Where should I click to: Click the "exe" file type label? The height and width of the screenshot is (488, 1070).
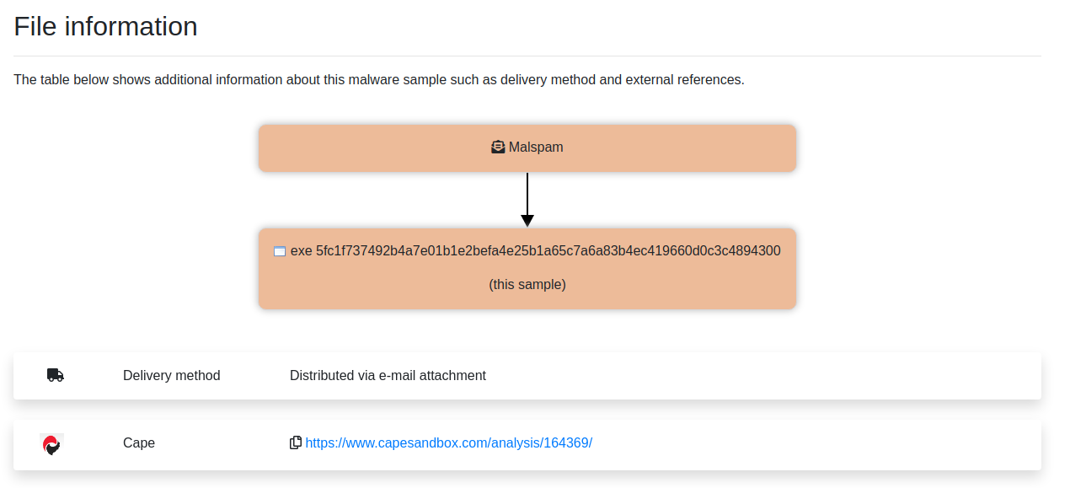(301, 251)
